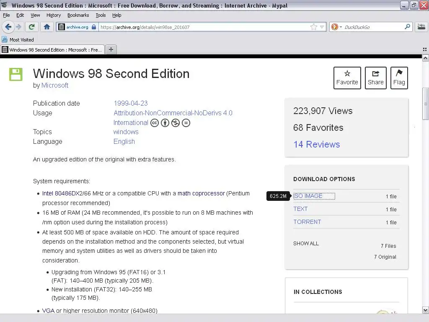Image resolution: width=429 pixels, height=322 pixels.
Task: Open the Tools menu
Action: pyautogui.click(x=101, y=15)
